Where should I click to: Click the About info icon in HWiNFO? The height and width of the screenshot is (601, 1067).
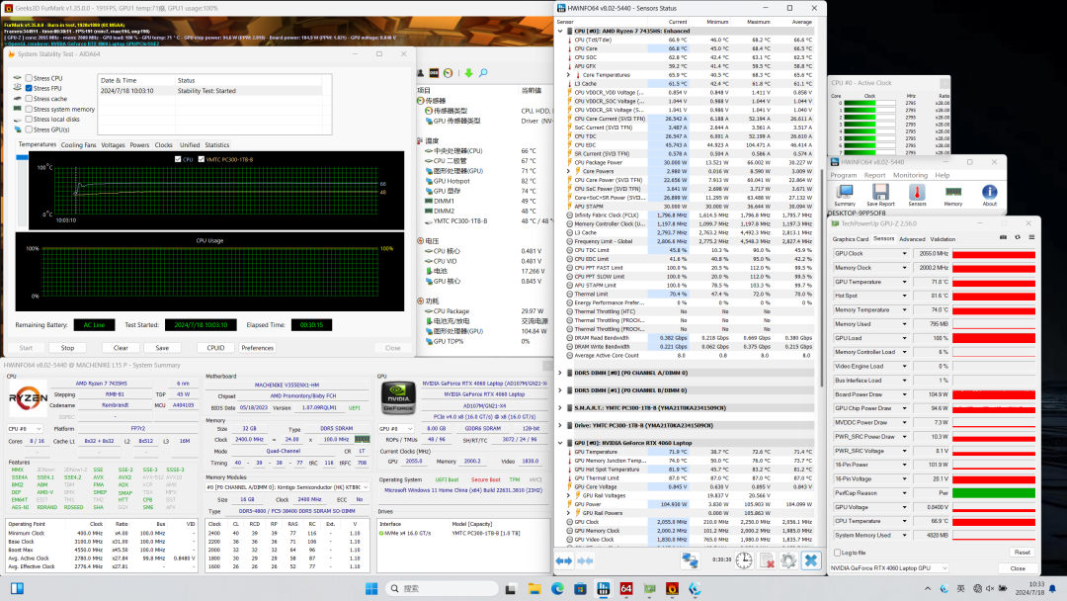click(989, 192)
